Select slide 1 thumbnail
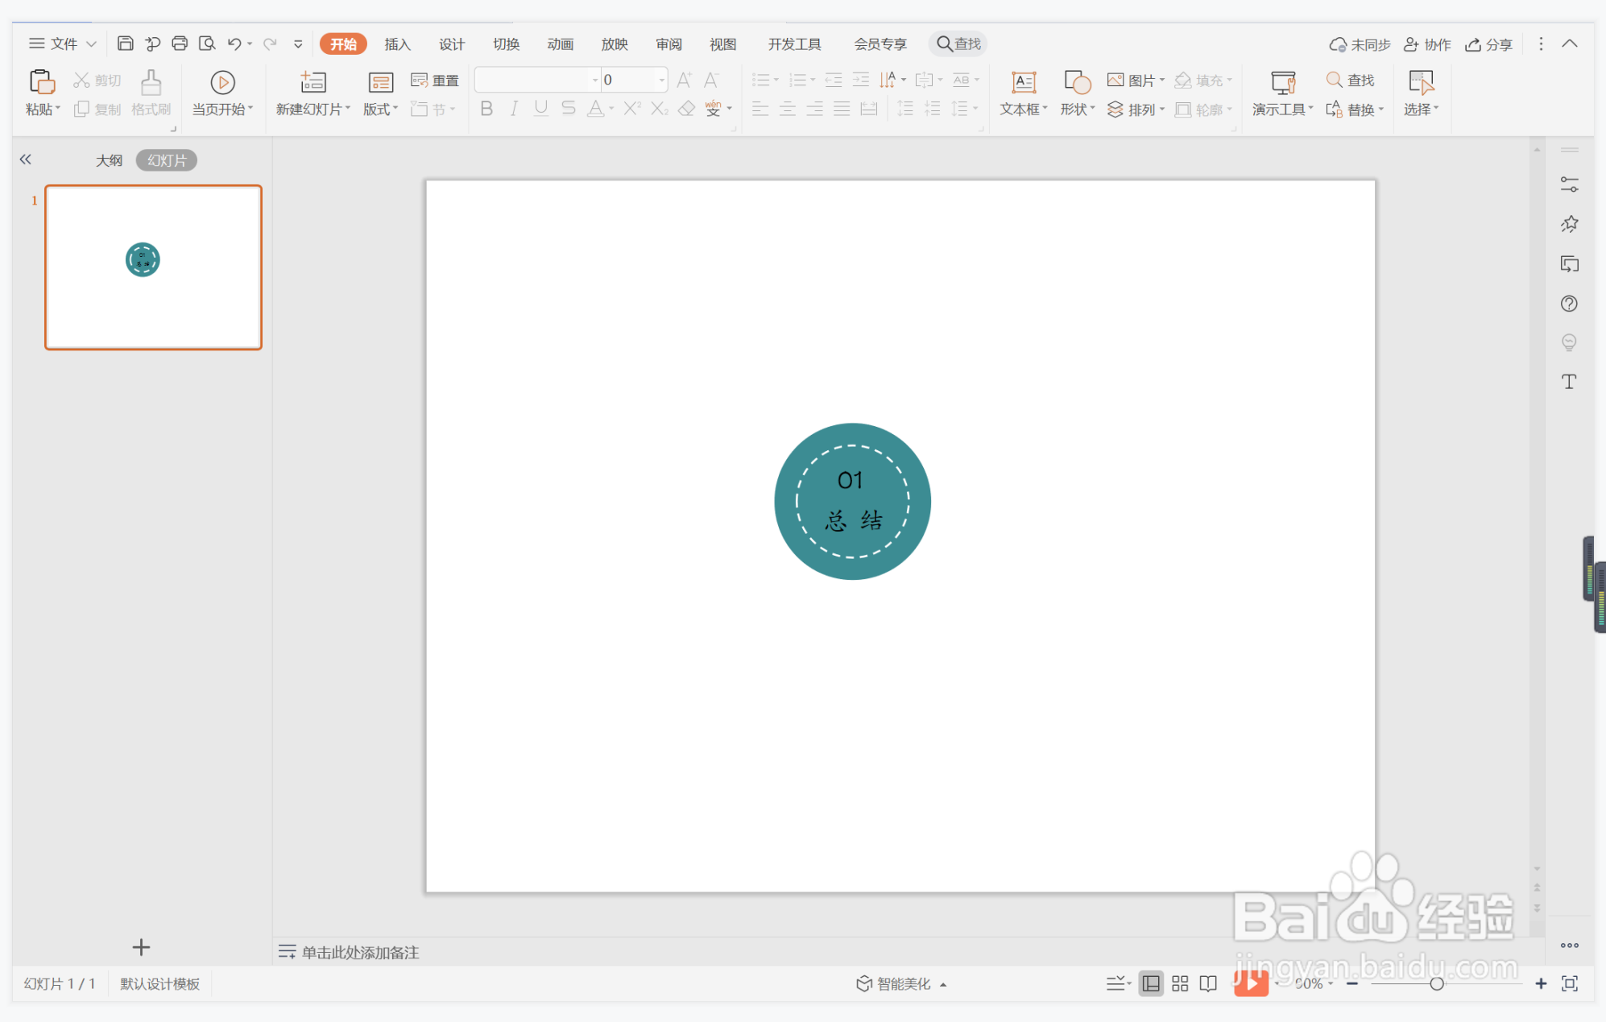The image size is (1606, 1022). 153,267
